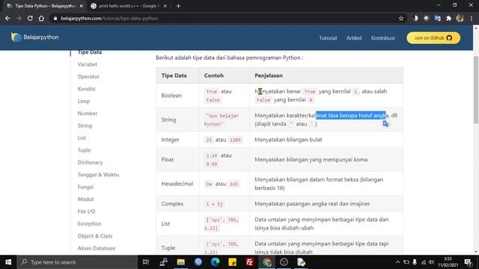
Task: Open Fungsi in sidebar
Action: (85, 187)
